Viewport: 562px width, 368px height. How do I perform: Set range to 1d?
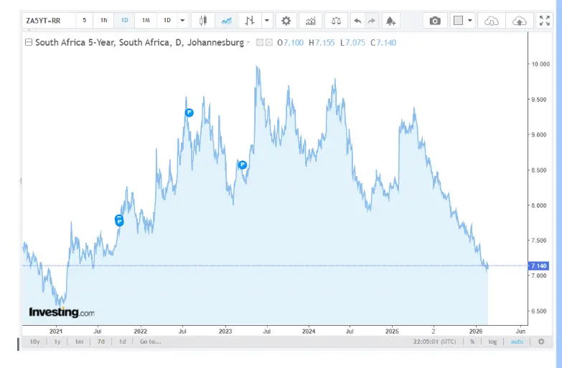click(122, 342)
